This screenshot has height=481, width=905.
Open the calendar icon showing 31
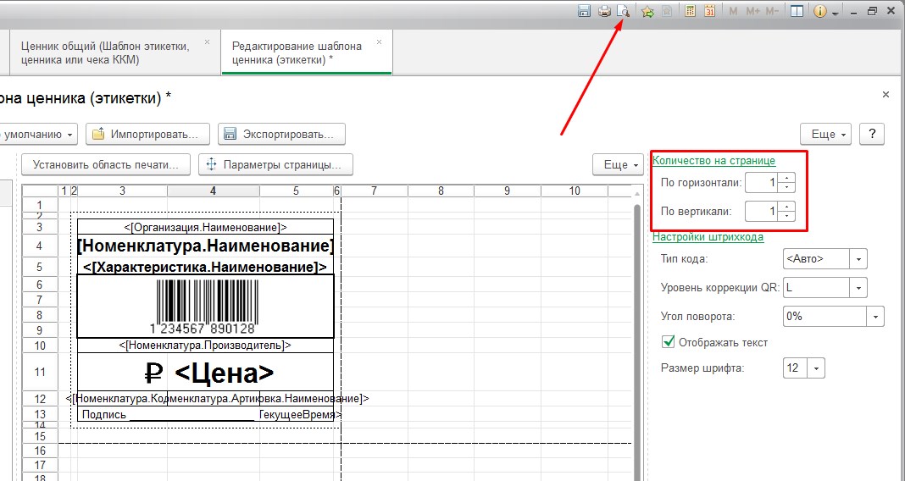tap(710, 11)
